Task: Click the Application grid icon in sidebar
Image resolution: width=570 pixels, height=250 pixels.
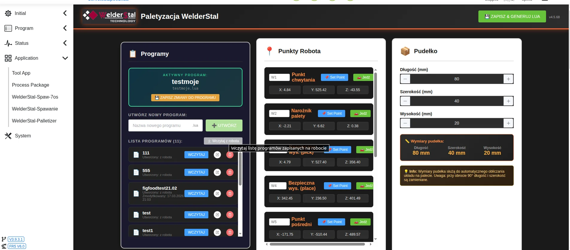Action: click(x=8, y=58)
